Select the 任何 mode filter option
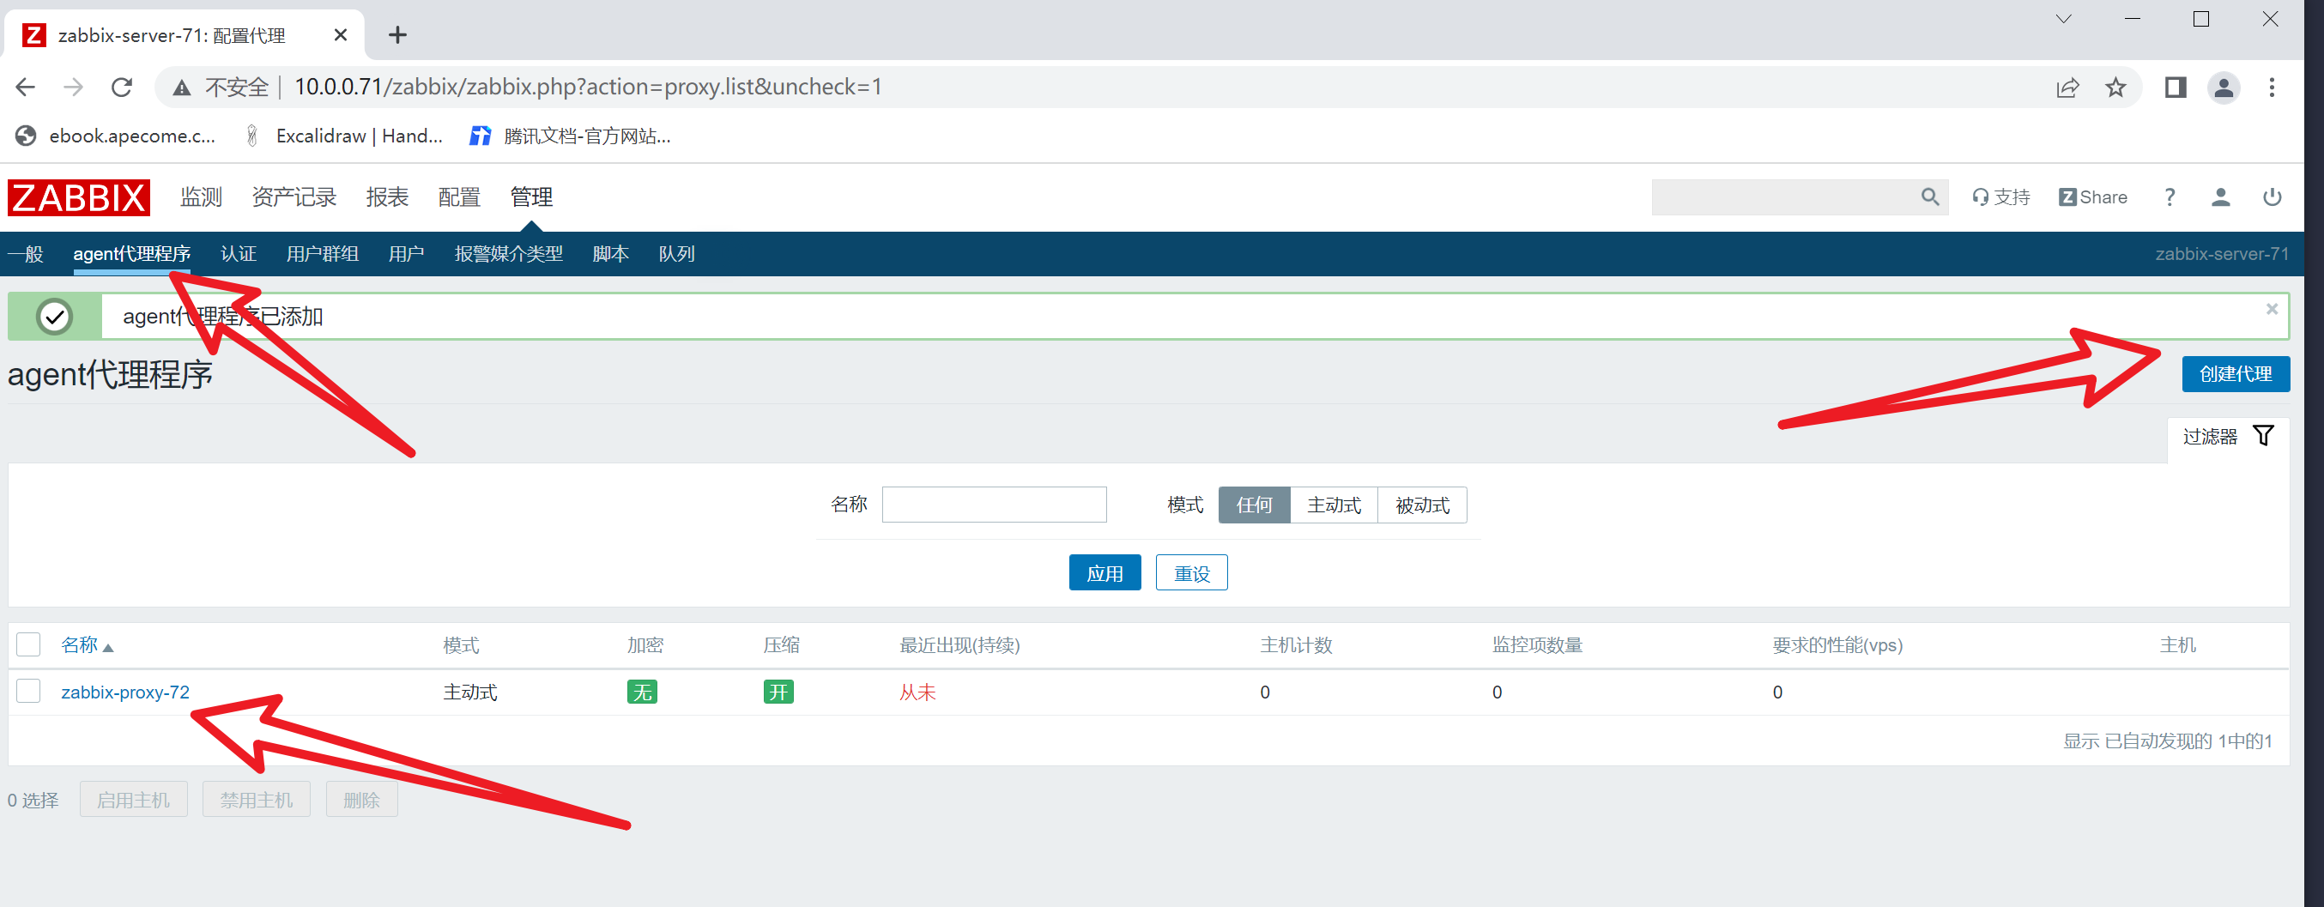The width and height of the screenshot is (2324, 907). pos(1254,505)
